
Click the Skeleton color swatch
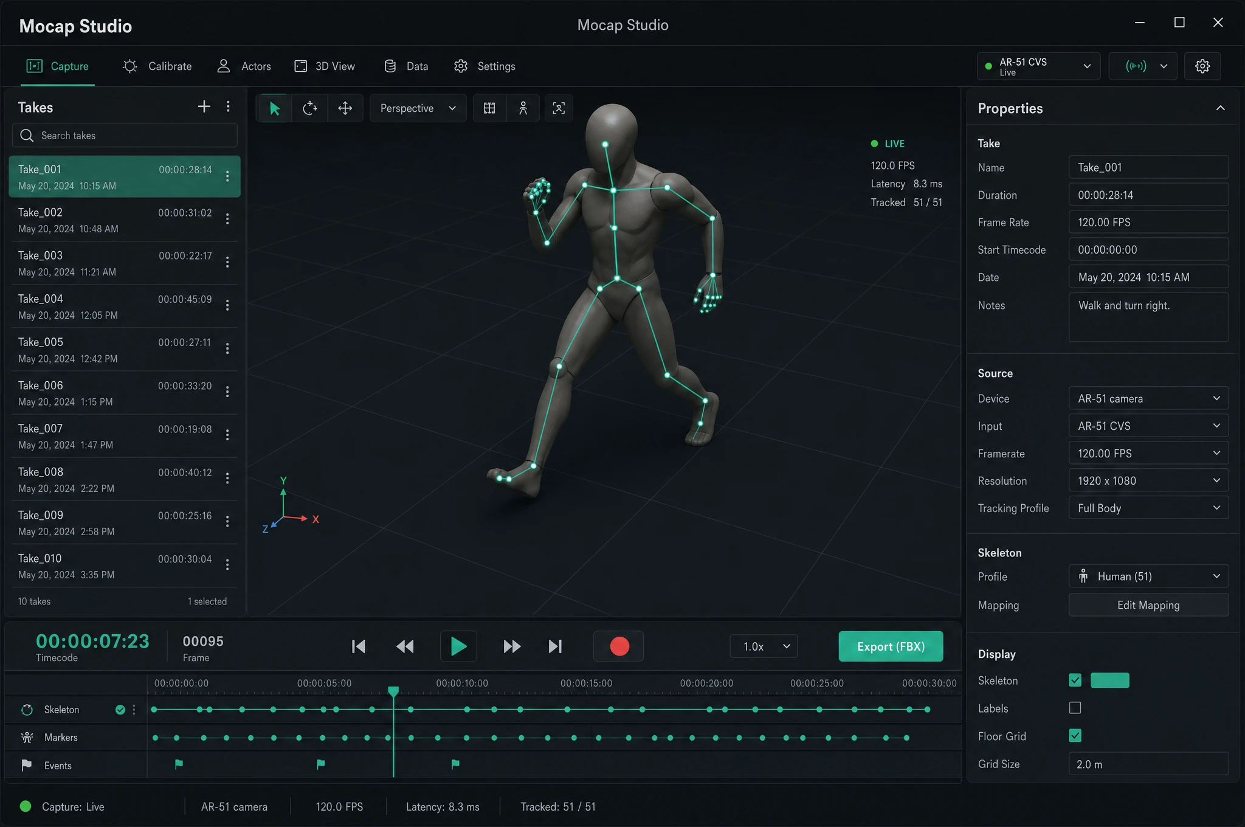(x=1109, y=680)
